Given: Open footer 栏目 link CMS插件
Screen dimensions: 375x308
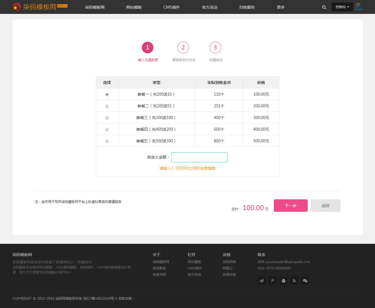Looking at the screenshot, I should click(195, 268).
